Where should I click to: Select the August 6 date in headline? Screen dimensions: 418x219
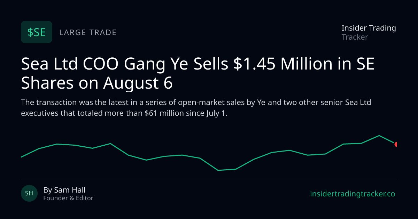(138, 83)
